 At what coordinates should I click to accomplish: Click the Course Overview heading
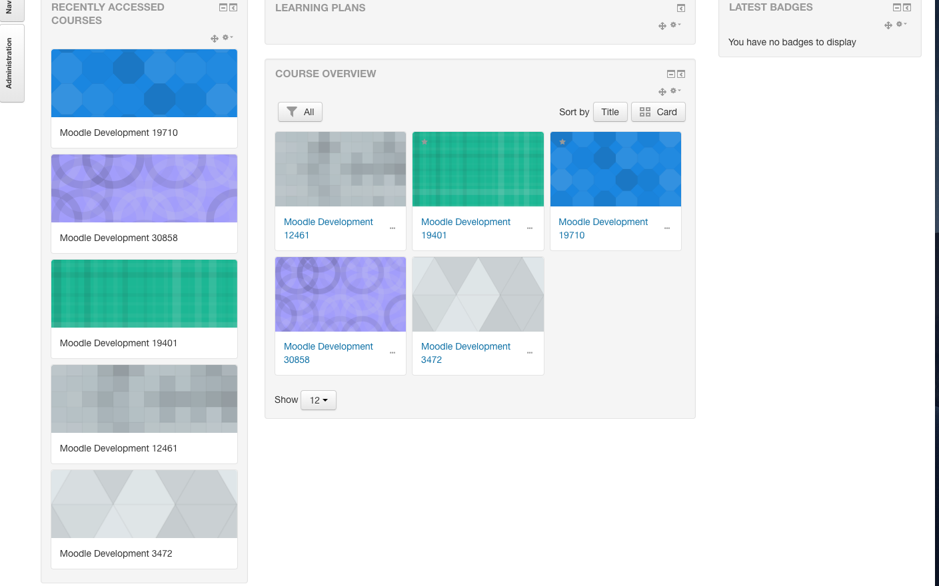pos(326,74)
